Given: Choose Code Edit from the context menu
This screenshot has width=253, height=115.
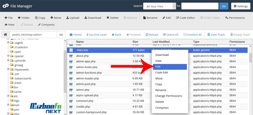Looking at the screenshot, I should click(170, 73).
